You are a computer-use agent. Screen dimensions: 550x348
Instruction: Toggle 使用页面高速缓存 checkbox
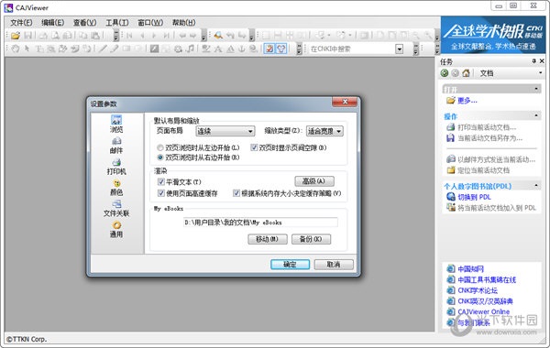[x=161, y=193]
